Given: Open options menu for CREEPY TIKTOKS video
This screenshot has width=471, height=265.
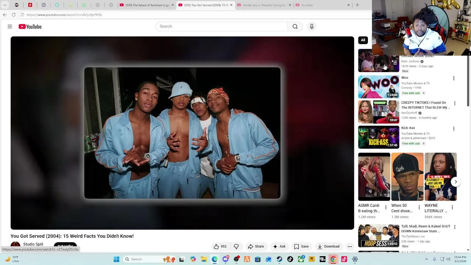Looking at the screenshot, I should coord(454,103).
